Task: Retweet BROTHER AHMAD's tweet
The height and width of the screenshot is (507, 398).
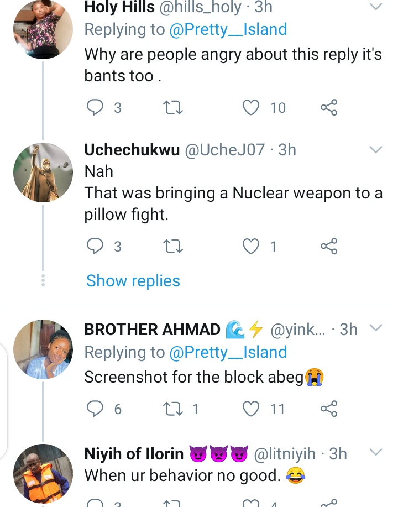Action: coord(174,409)
